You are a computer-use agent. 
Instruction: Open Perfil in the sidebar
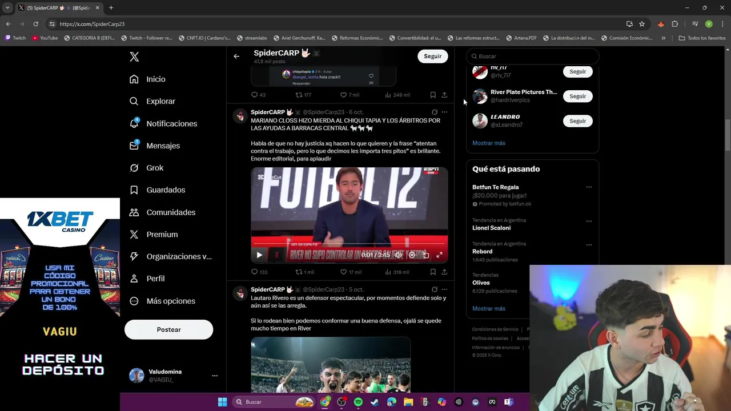click(x=147, y=279)
